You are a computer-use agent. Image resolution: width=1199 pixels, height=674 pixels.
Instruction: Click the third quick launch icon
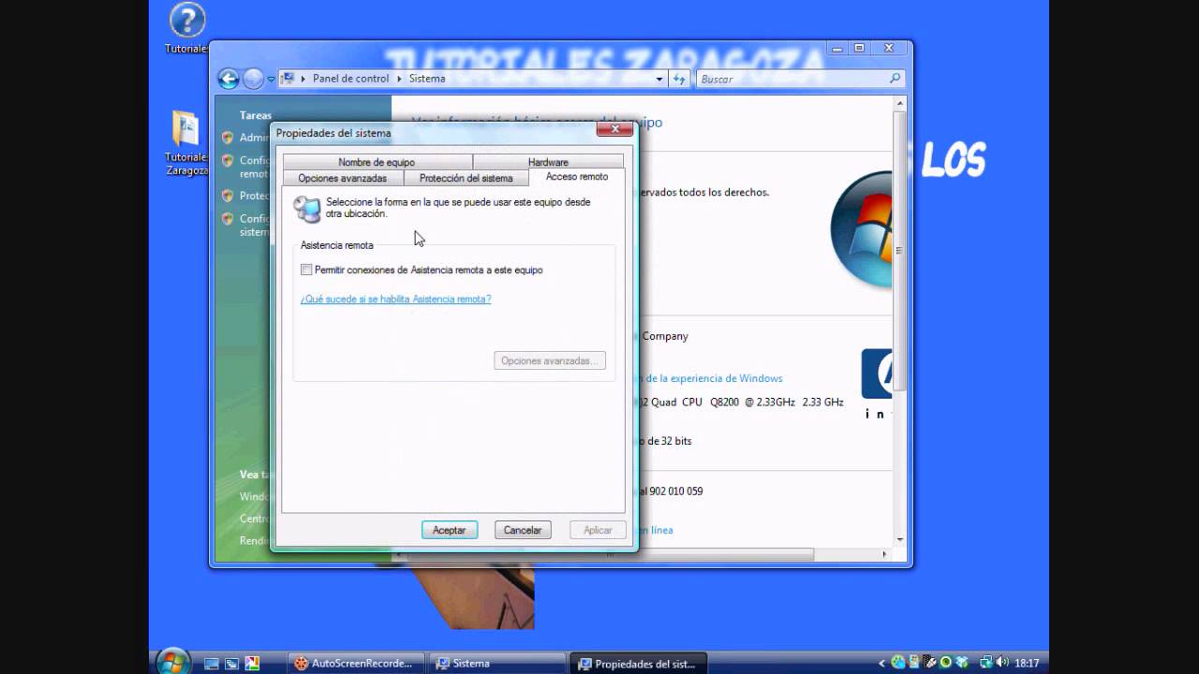[x=252, y=664]
